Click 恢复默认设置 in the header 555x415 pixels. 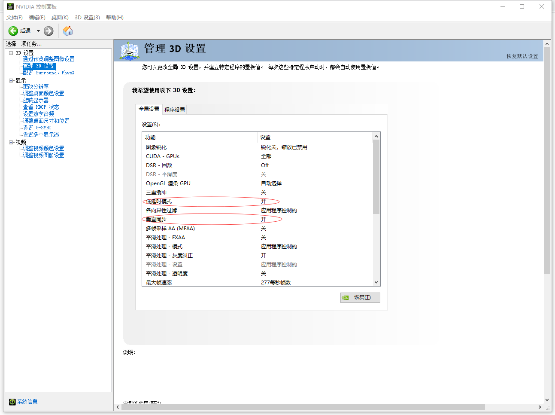tap(522, 56)
